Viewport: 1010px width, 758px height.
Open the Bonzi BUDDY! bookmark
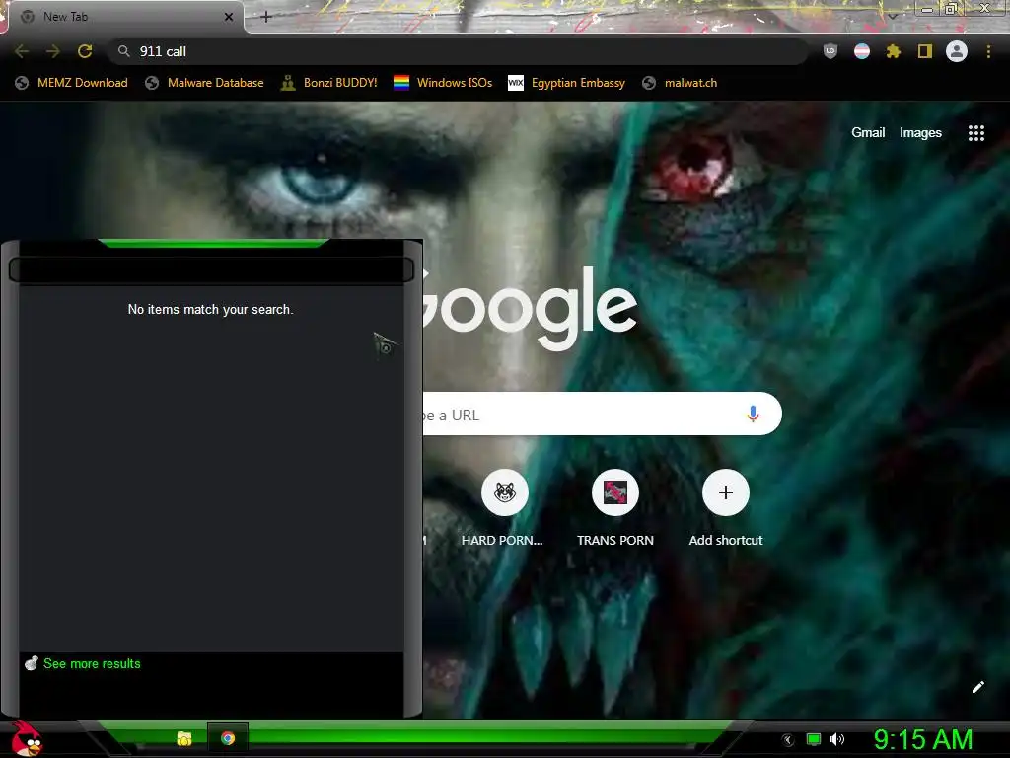point(329,83)
